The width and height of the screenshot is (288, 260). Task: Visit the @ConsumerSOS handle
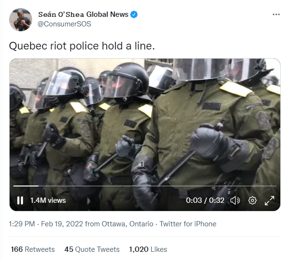click(x=64, y=24)
